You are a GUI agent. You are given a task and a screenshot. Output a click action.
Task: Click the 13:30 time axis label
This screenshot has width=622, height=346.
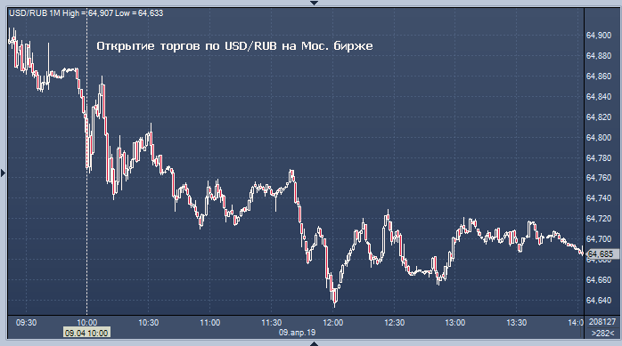(517, 323)
